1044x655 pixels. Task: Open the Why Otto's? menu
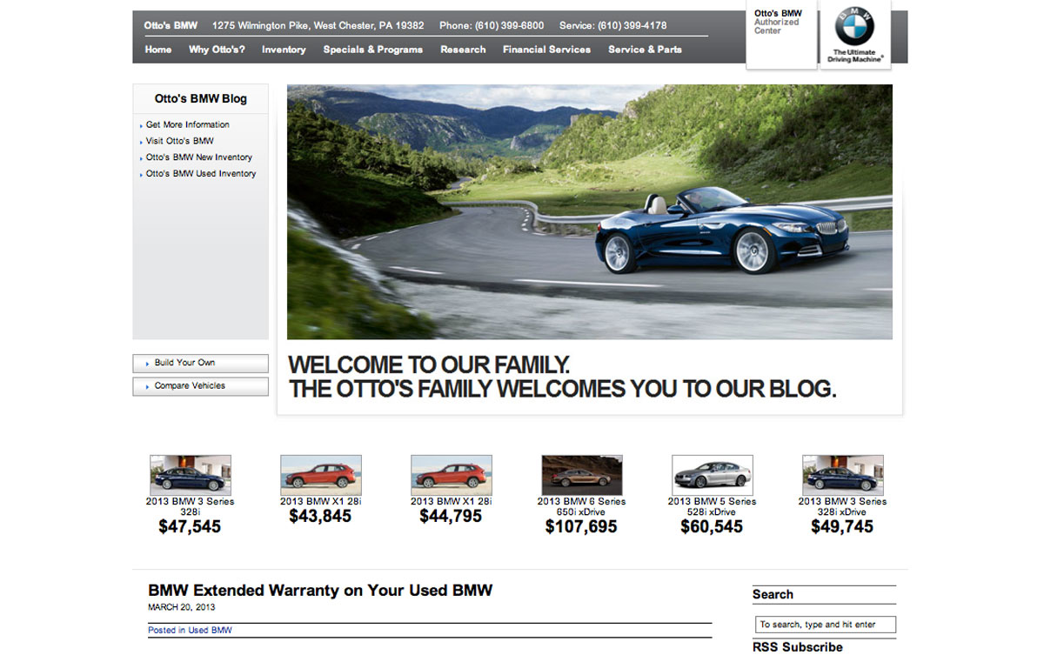click(x=217, y=50)
